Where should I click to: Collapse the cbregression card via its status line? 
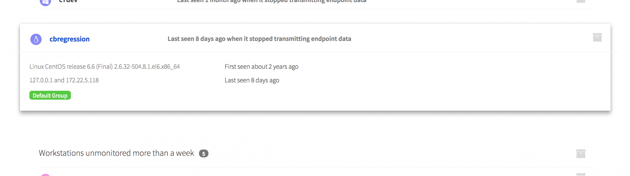click(x=259, y=39)
